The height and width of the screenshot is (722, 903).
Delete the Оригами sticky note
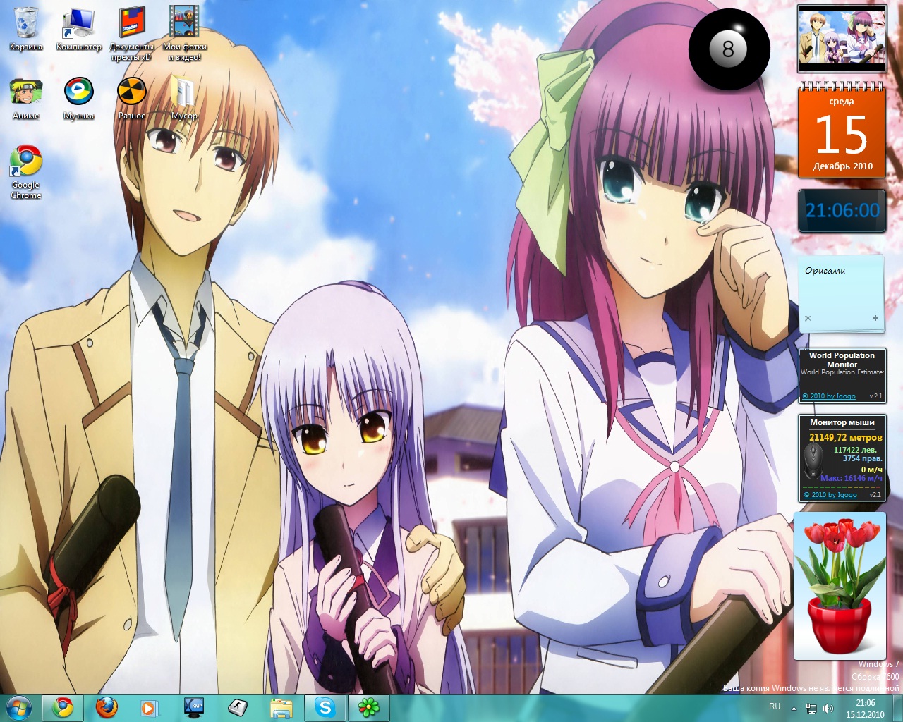point(808,318)
